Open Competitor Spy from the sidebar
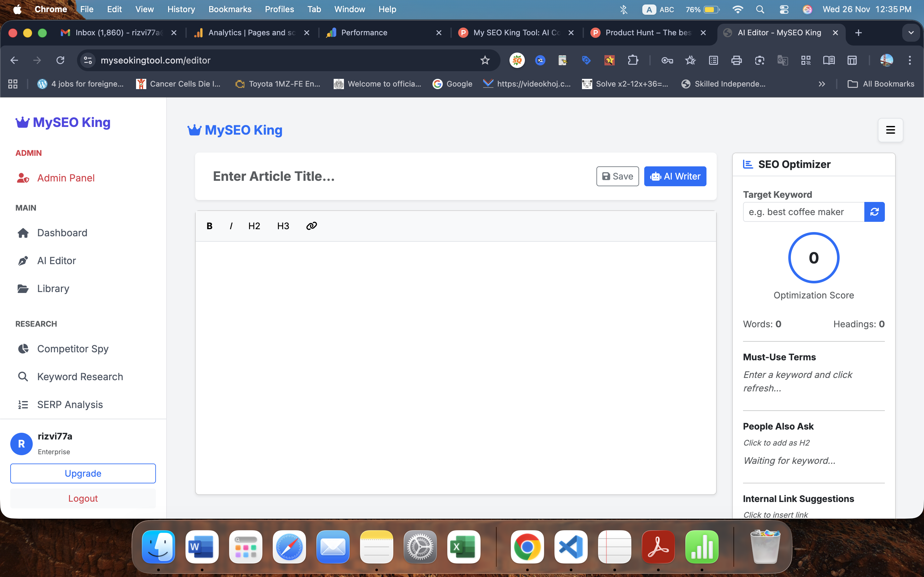This screenshot has height=577, width=924. [73, 348]
